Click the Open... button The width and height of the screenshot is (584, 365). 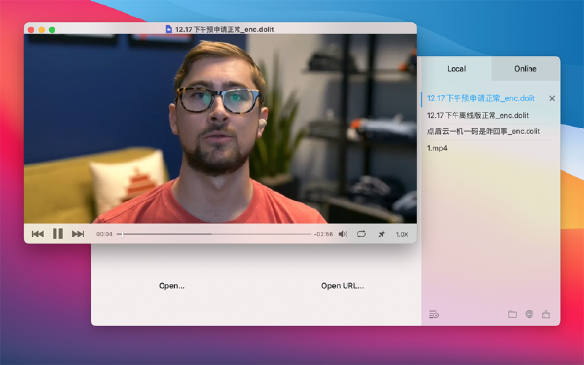171,286
